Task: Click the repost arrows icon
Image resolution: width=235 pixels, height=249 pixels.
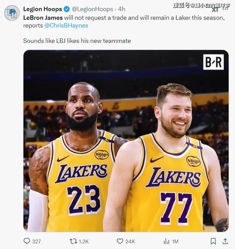Action: click(73, 241)
